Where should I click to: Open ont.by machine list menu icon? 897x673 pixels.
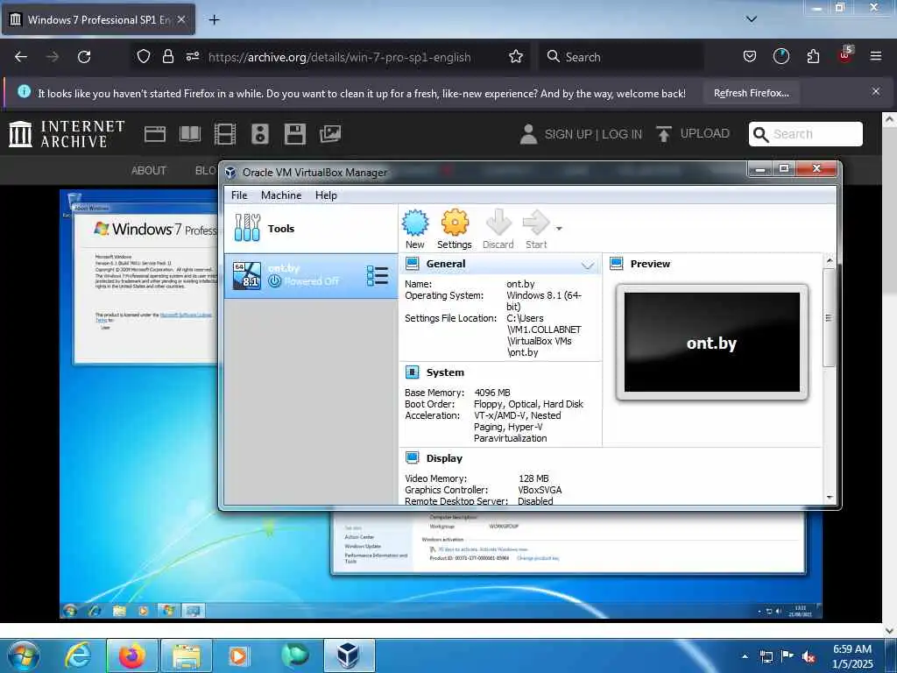[x=377, y=275]
